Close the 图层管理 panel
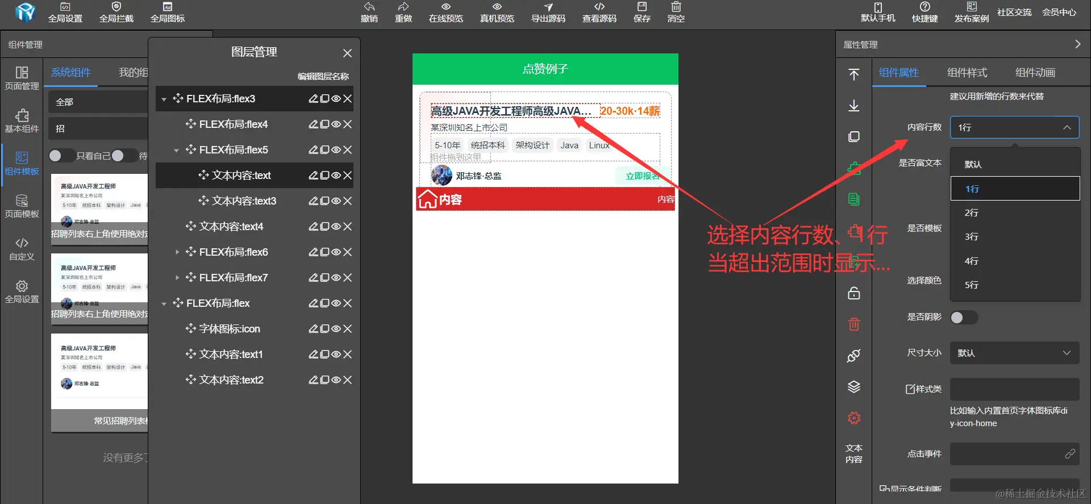1091x504 pixels. pos(348,53)
